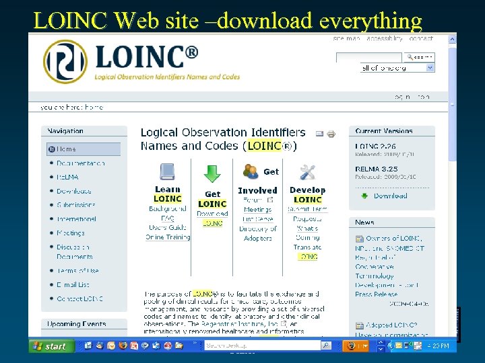Image resolution: width=485 pixels, height=363 pixels.
Task: Select Home in the Navigation panel
Action: (x=84, y=149)
